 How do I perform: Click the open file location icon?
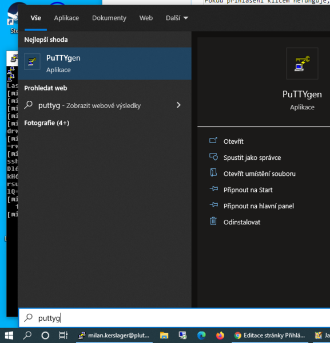pos(213,172)
